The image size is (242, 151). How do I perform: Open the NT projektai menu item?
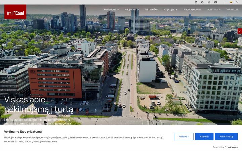coord(170,9)
